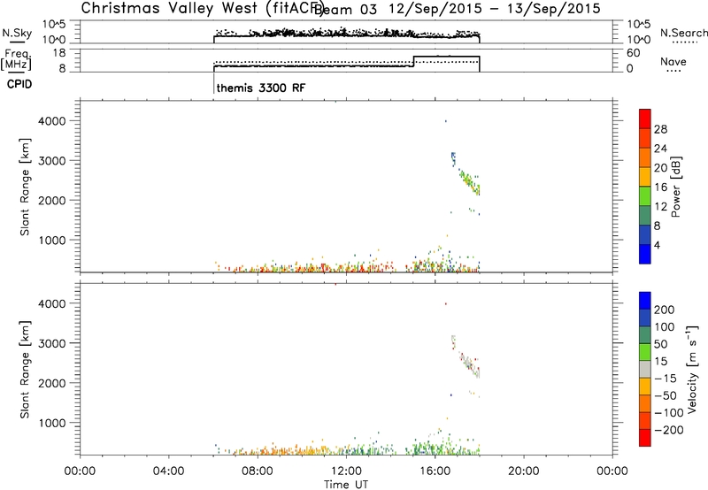
Task: Click the frequency step-up at 15:00 UT
Action: pos(413,61)
